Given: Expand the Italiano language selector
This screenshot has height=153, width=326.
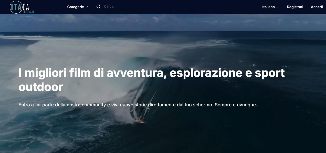Looking at the screenshot, I should pyautogui.click(x=270, y=7).
